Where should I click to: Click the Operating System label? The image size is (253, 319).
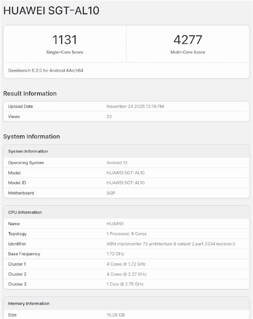pos(26,163)
